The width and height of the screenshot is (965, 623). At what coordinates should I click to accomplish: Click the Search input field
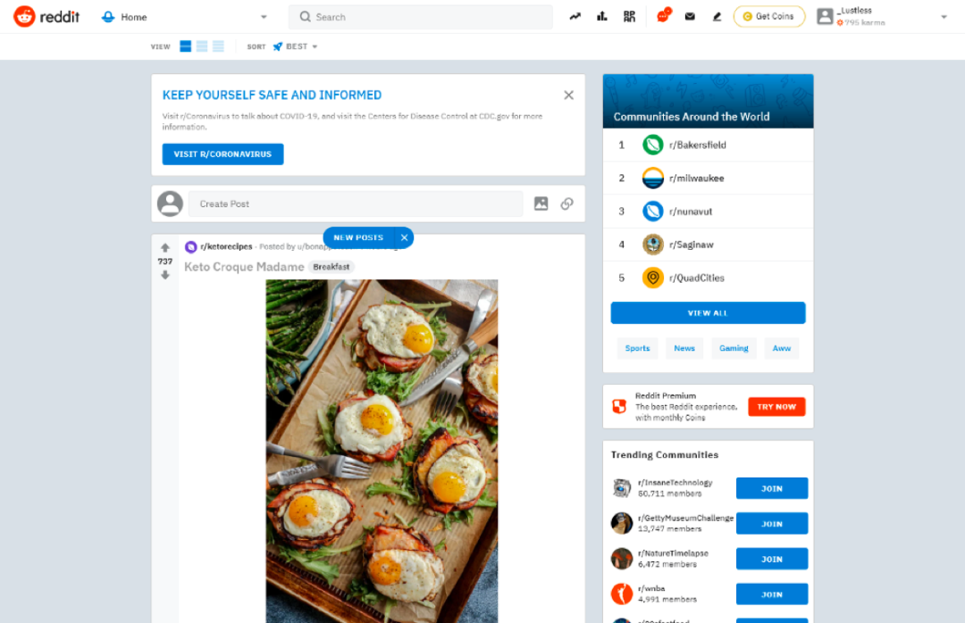coord(420,17)
